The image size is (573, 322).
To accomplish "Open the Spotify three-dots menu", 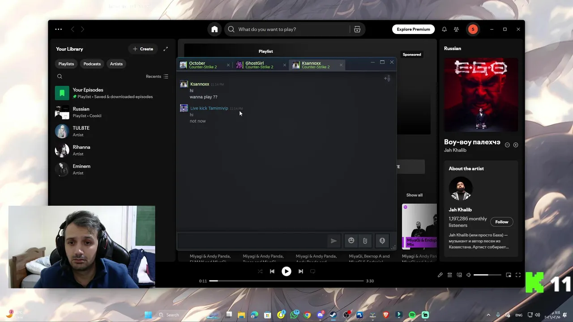I will tap(59, 29).
